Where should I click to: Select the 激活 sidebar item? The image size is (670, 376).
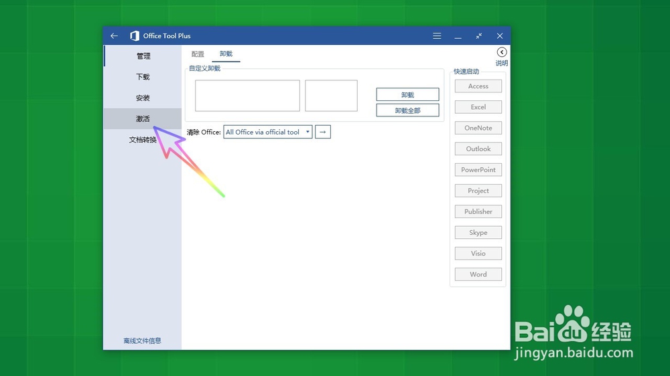pyautogui.click(x=143, y=118)
